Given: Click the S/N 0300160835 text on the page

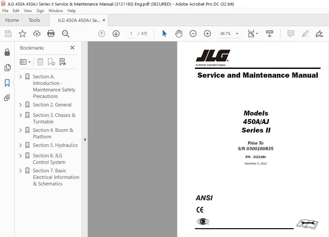Looking at the screenshot, I should point(256,149).
